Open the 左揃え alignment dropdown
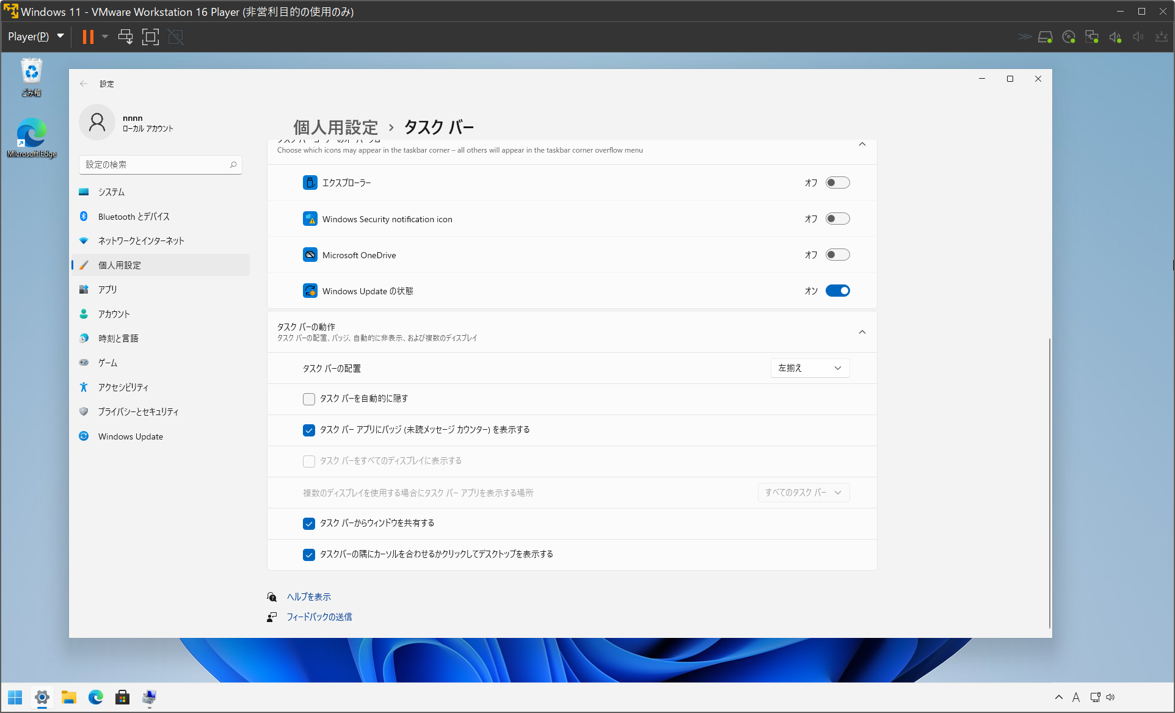This screenshot has height=713, width=1175. pos(810,368)
